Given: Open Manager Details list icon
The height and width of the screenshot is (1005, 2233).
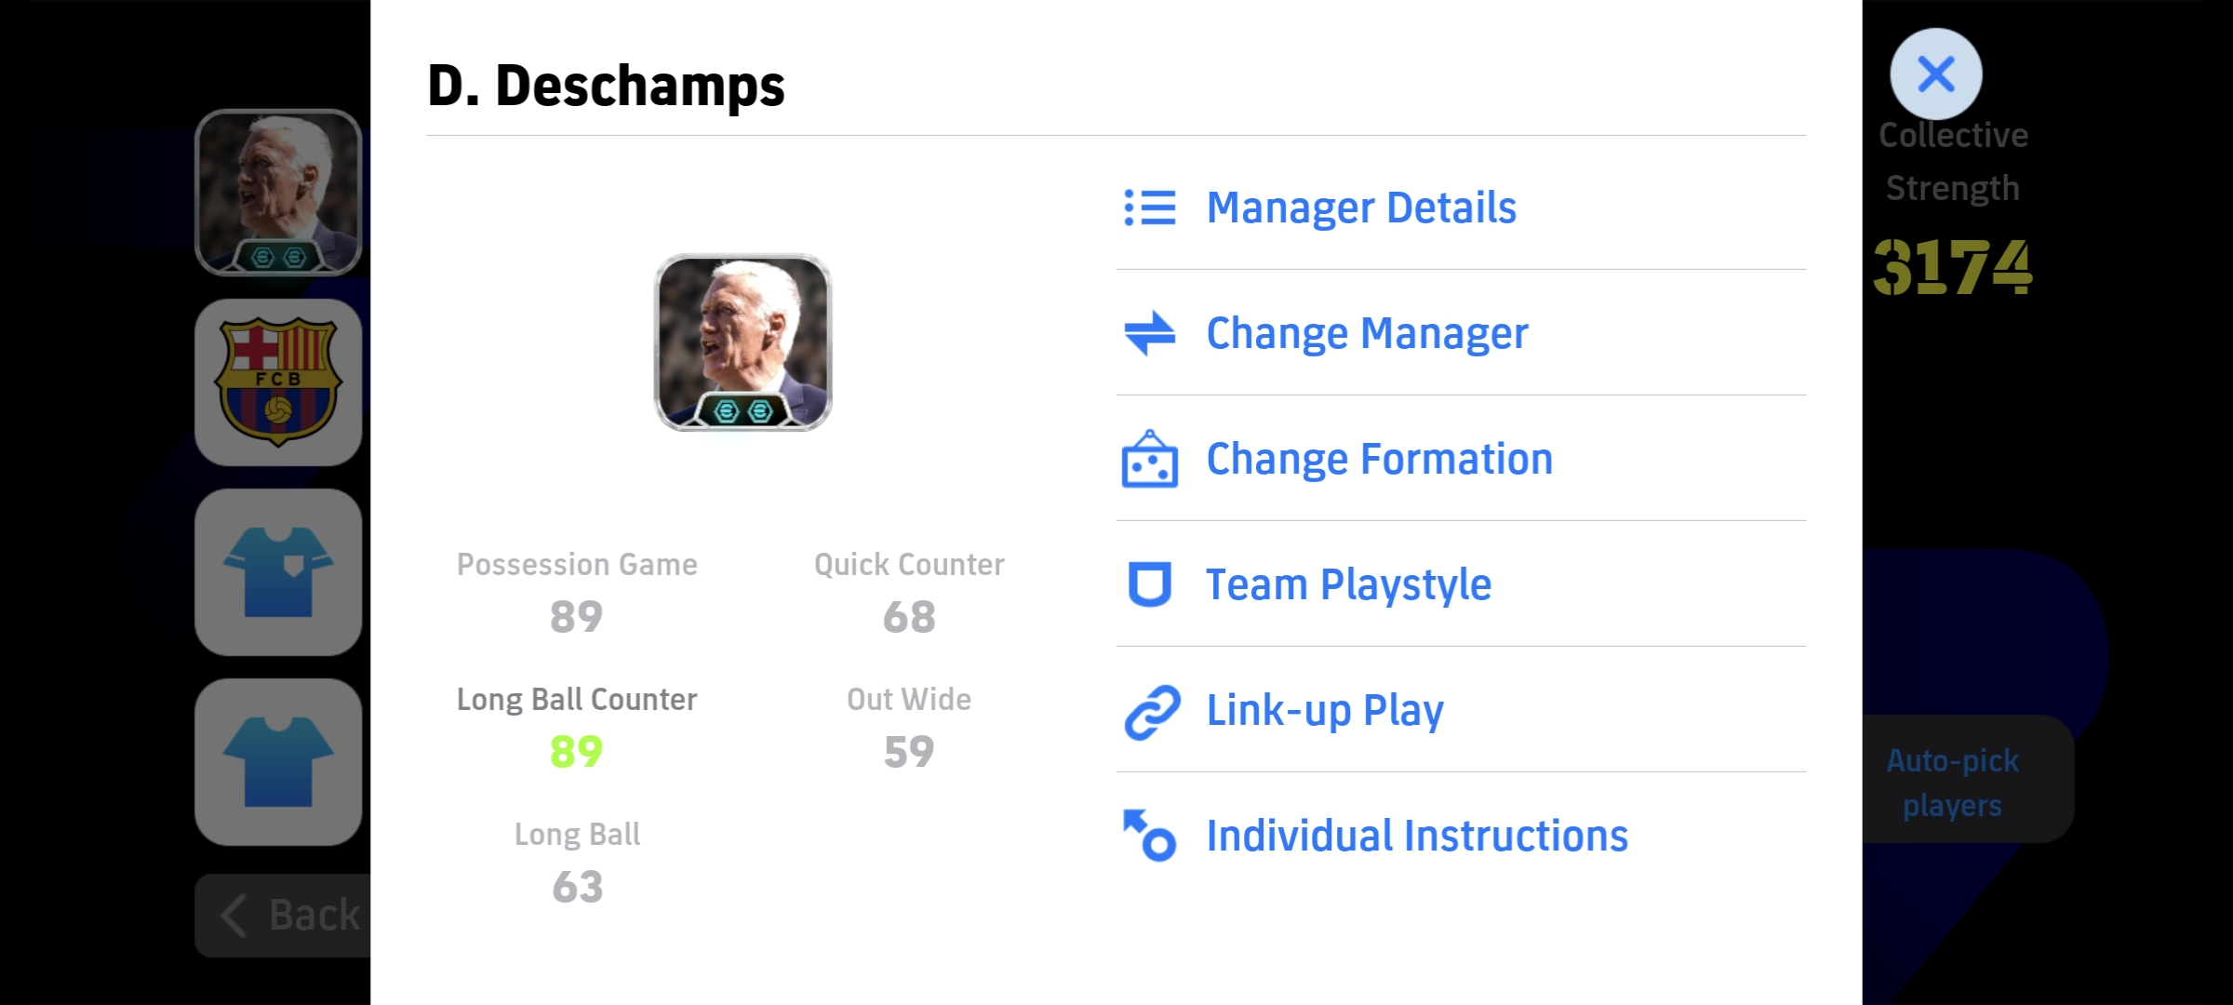Looking at the screenshot, I should pos(1150,208).
